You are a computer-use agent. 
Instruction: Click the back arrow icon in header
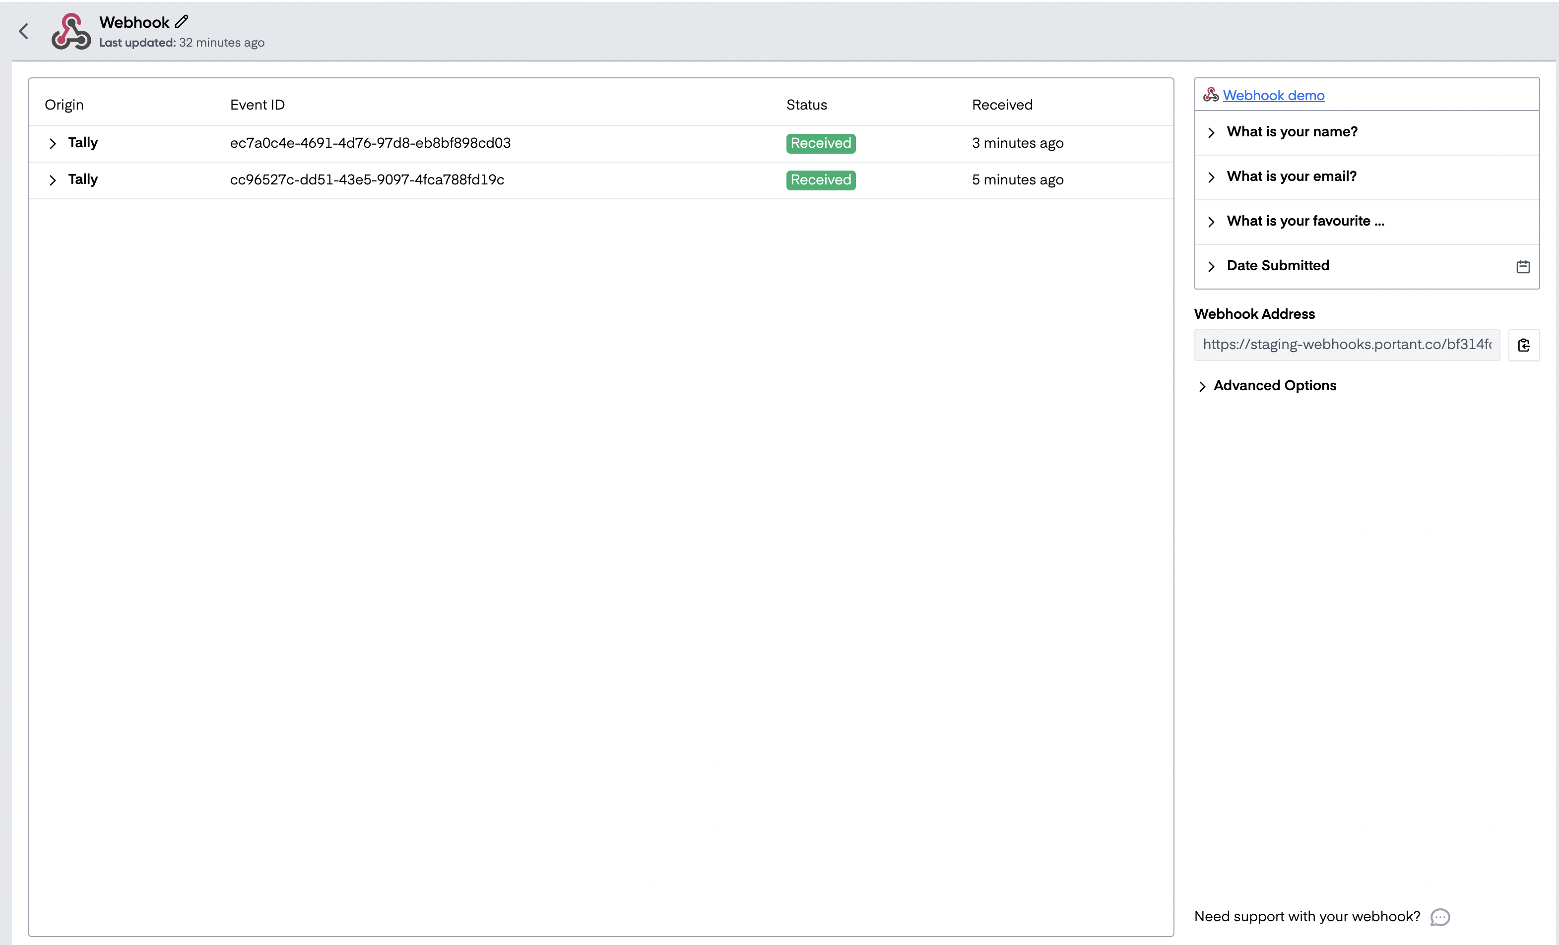pos(24,30)
